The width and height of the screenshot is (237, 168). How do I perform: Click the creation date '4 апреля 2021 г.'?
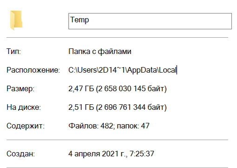click(98, 154)
